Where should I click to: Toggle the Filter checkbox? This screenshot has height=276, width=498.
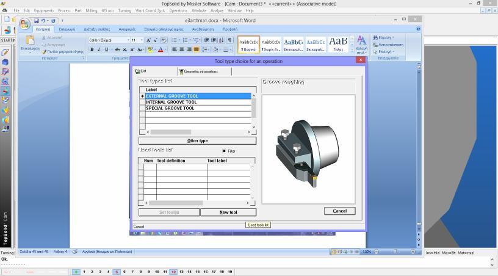point(224,151)
